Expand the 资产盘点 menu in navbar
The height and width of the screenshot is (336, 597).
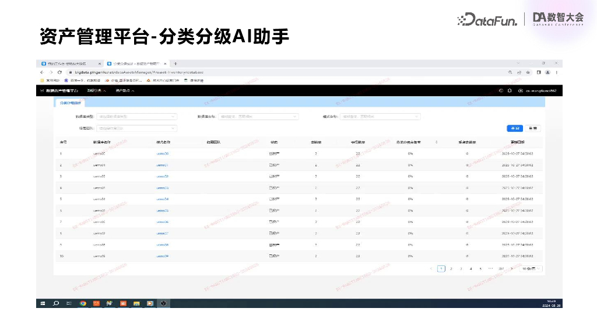[x=125, y=90]
